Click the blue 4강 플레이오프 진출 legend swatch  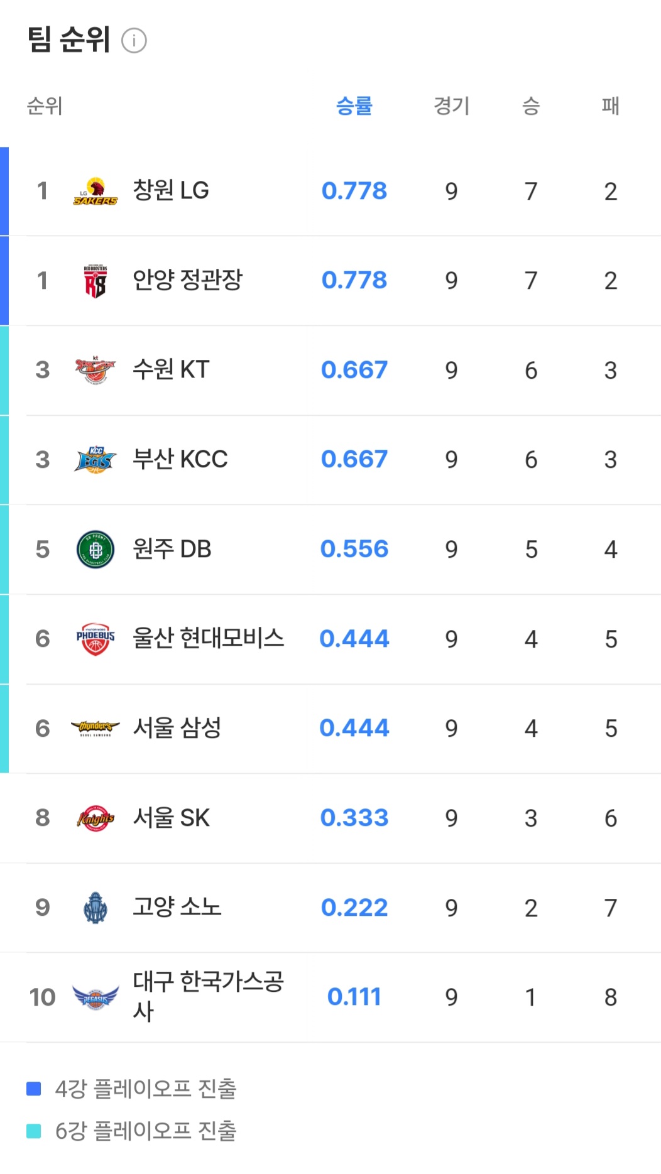pos(34,1089)
